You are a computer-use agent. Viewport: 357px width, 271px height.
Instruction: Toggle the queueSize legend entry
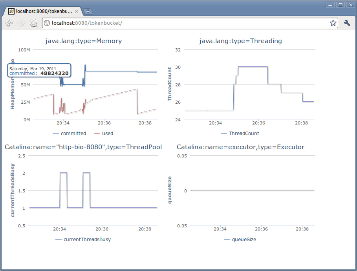coord(240,240)
